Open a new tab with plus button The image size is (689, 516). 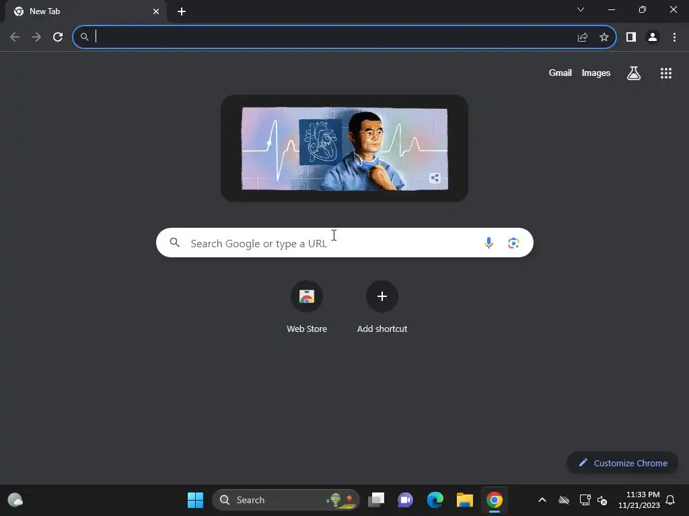182,12
